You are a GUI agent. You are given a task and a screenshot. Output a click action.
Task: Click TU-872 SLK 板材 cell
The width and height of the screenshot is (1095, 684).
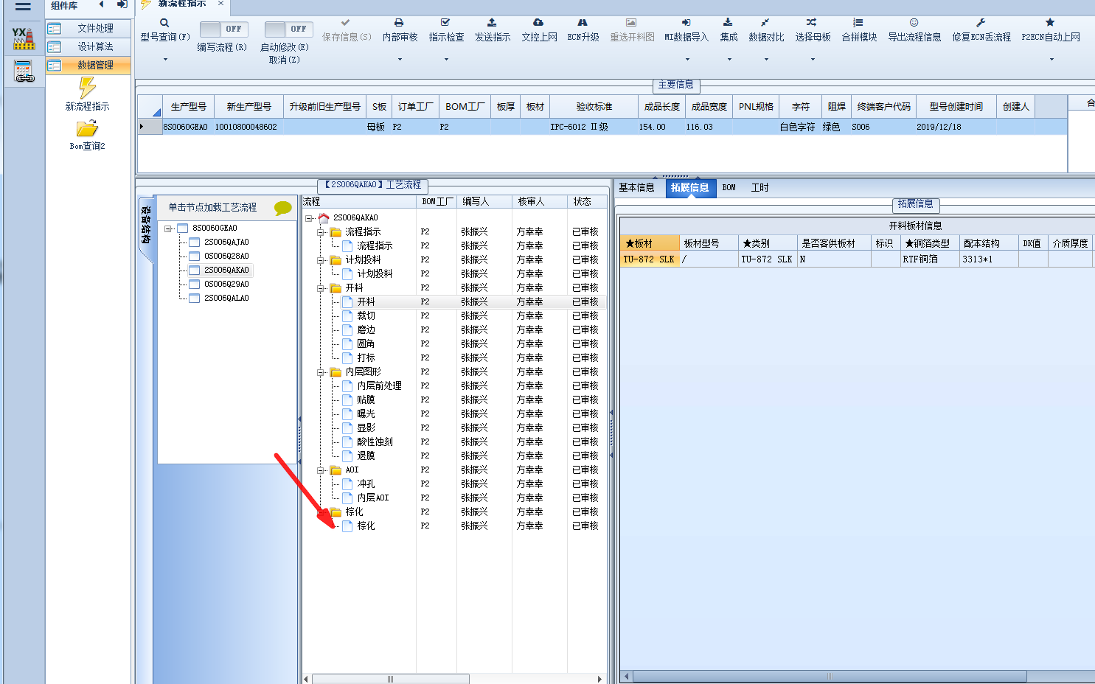[x=650, y=259]
